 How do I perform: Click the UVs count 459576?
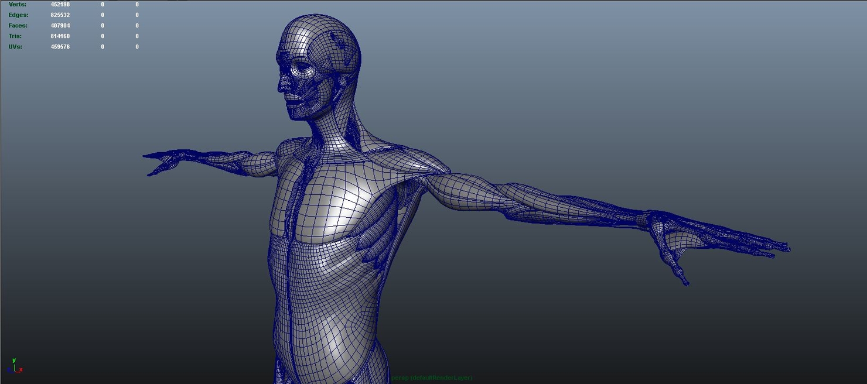59,46
